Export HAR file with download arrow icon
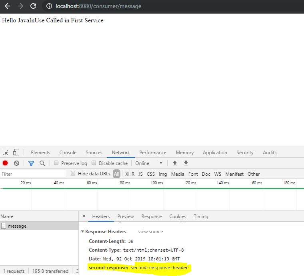 (186, 163)
